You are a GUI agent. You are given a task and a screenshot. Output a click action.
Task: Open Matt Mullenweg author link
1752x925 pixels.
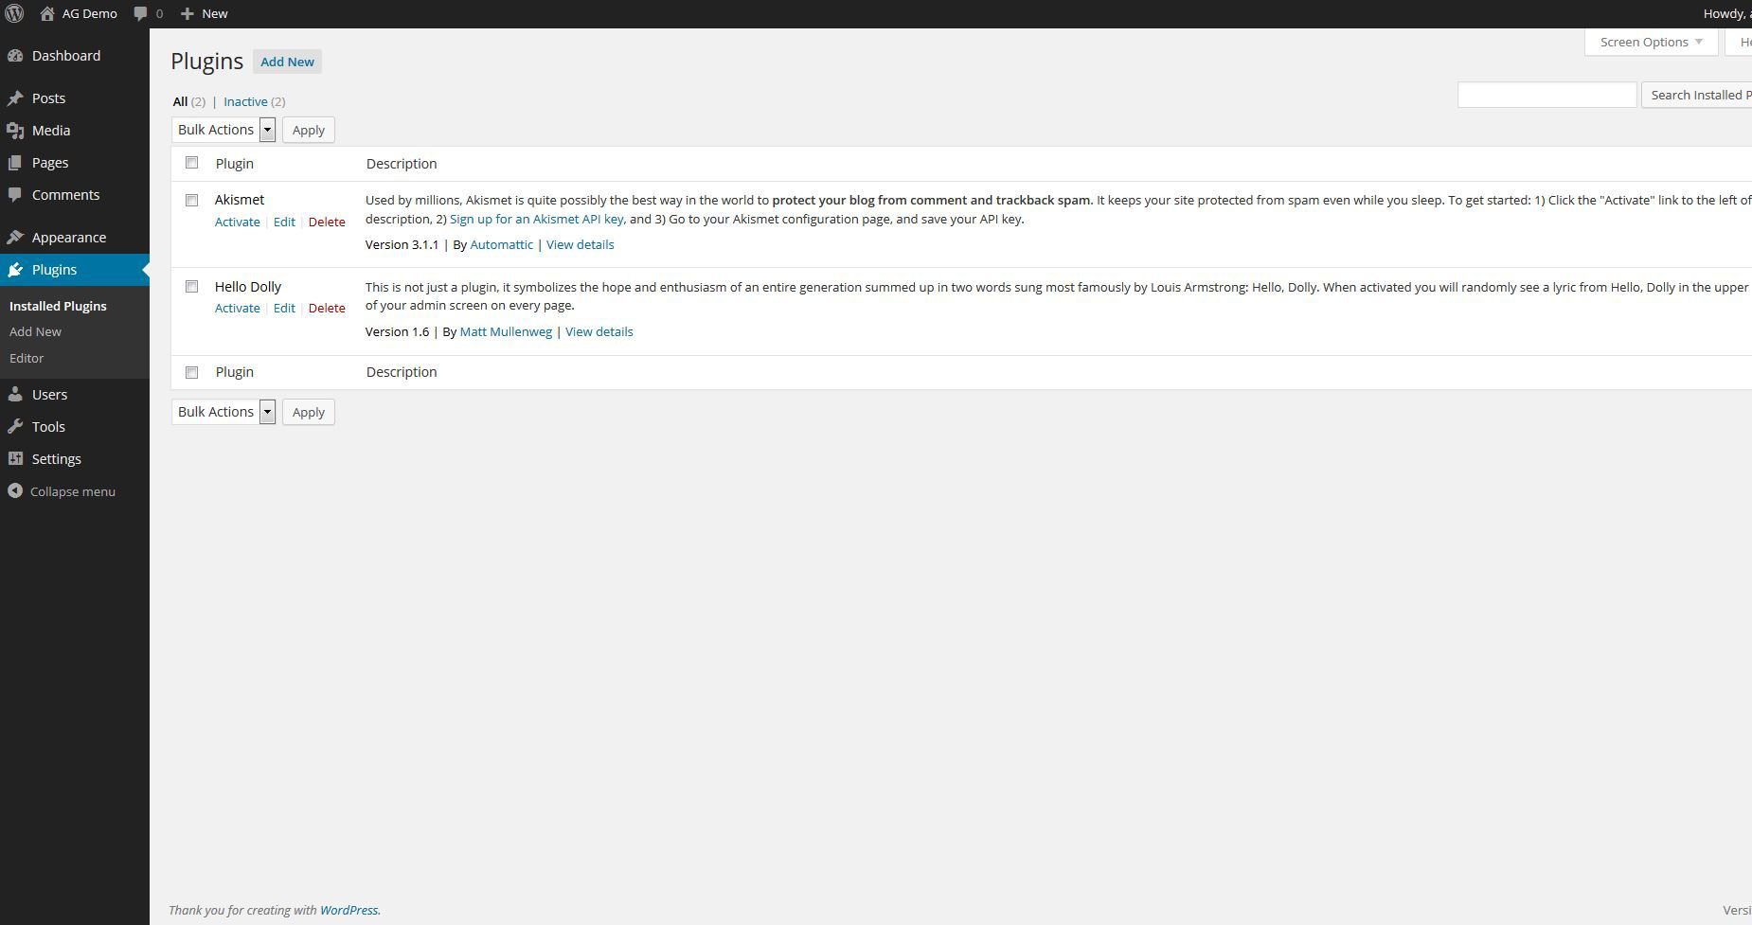pyautogui.click(x=506, y=331)
